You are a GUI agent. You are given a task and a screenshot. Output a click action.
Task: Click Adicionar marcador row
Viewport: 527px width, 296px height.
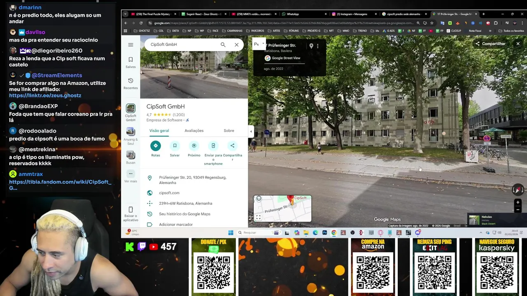(x=194, y=224)
